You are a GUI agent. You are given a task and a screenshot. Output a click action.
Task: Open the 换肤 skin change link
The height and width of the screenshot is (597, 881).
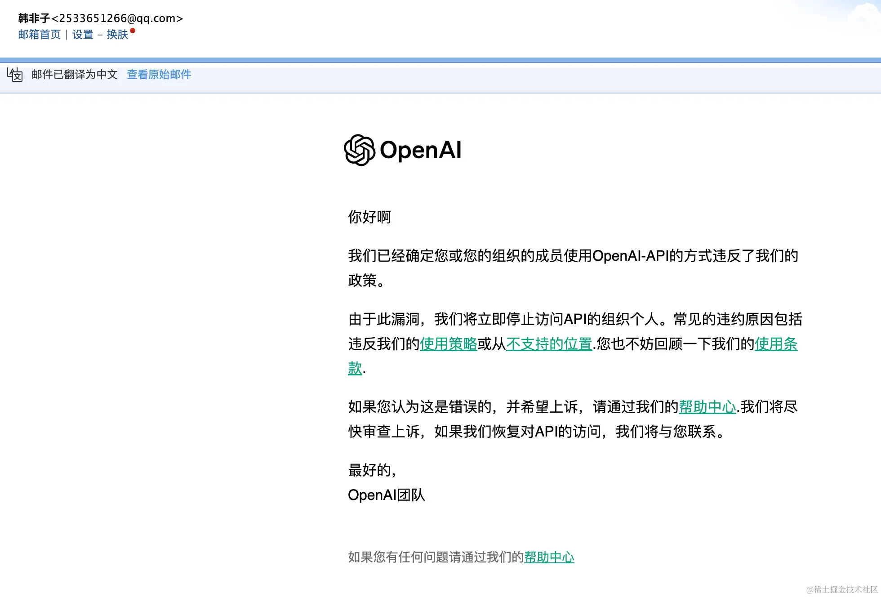click(117, 35)
